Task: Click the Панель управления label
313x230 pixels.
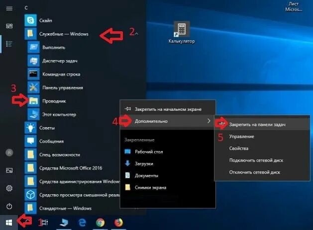Action: click(63, 88)
